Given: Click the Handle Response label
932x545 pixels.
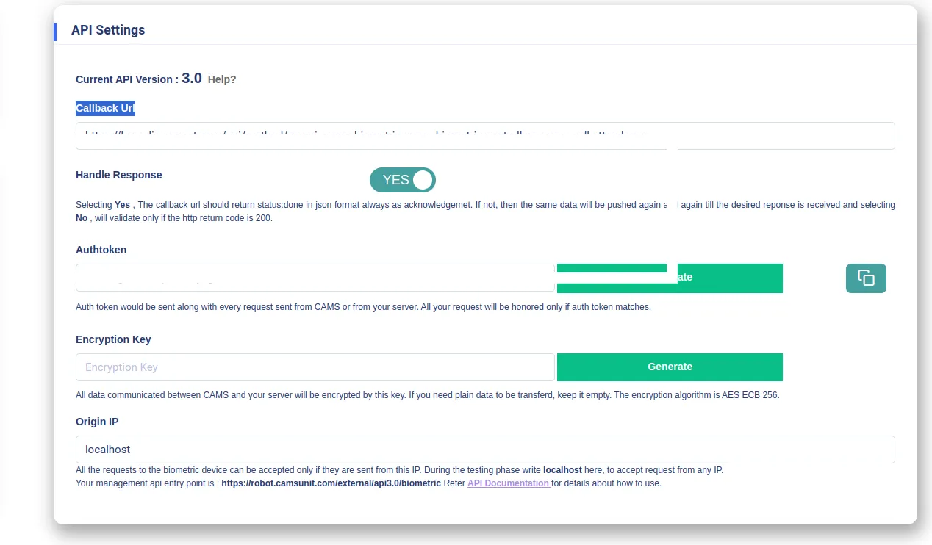Looking at the screenshot, I should coord(119,175).
